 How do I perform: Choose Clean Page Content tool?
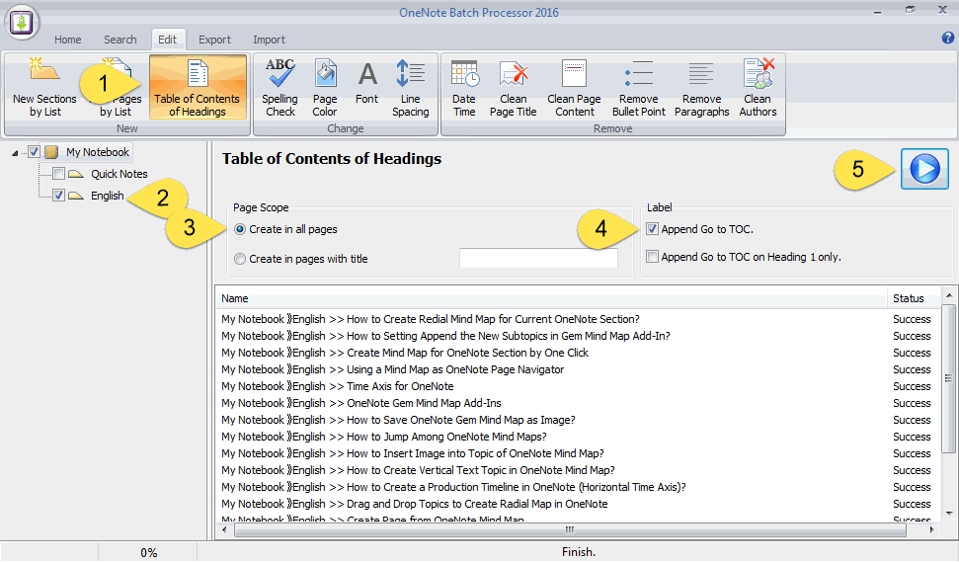(x=574, y=87)
